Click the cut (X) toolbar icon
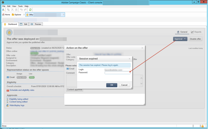This screenshot has height=129, width=208. (x=12, y=10)
